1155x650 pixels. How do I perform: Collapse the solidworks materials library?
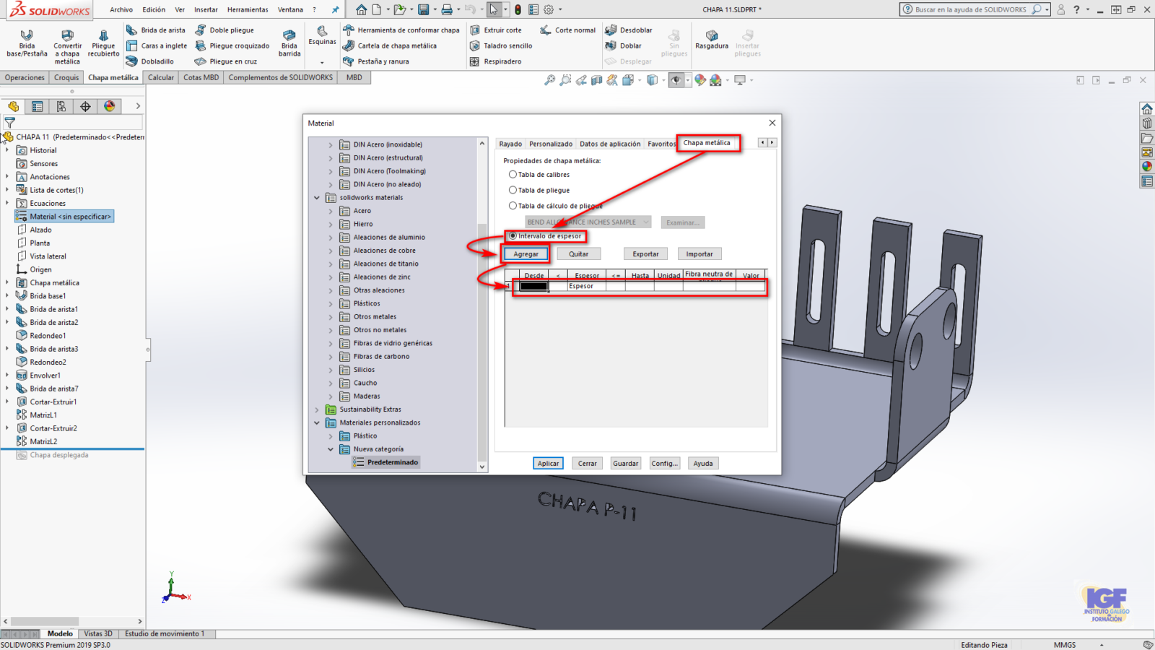(x=317, y=198)
